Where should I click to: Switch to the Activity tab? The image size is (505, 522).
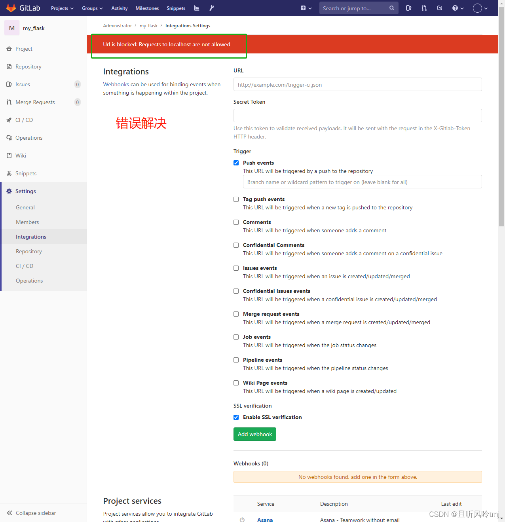tap(119, 8)
